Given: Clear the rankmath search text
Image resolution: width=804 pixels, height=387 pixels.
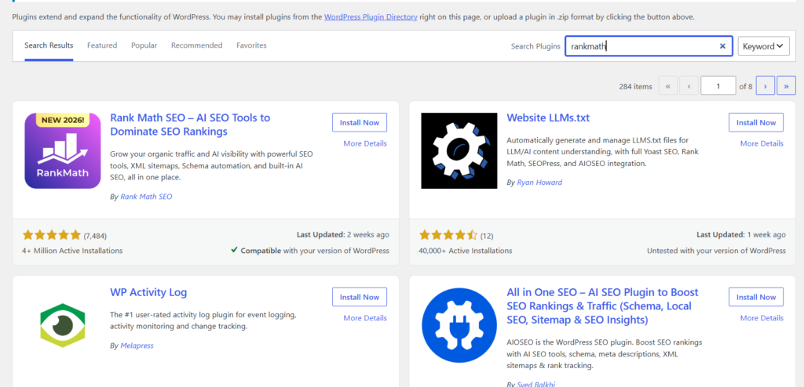Looking at the screenshot, I should click(722, 46).
